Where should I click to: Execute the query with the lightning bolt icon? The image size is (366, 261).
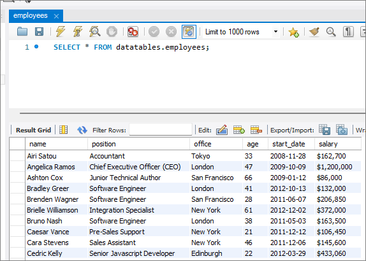point(61,31)
